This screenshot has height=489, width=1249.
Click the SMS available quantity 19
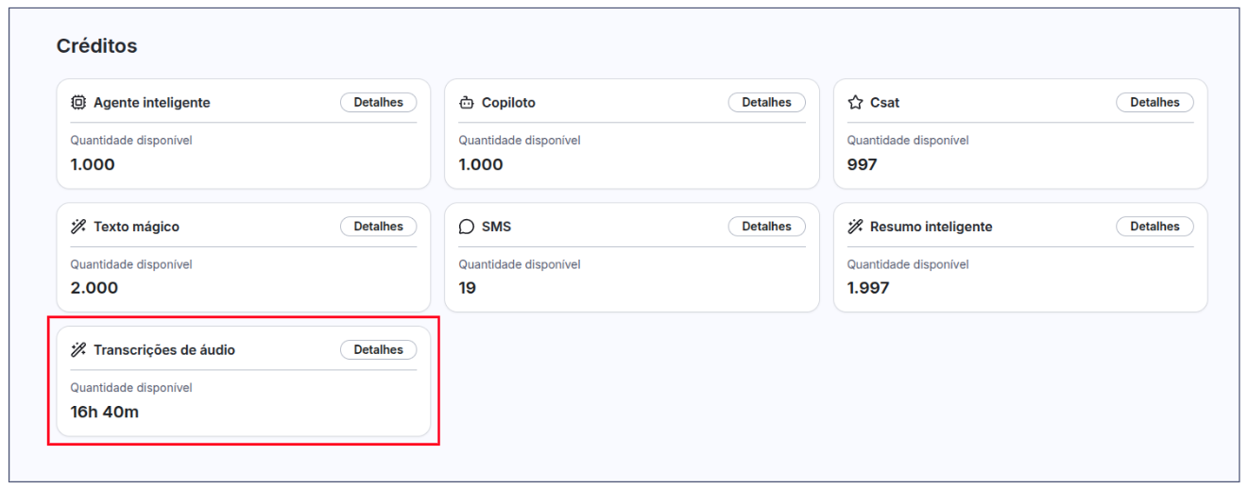pyautogui.click(x=468, y=288)
